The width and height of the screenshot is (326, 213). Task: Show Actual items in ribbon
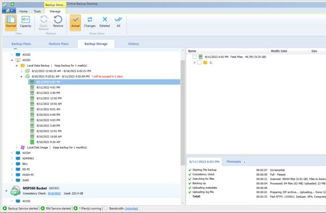76,22
